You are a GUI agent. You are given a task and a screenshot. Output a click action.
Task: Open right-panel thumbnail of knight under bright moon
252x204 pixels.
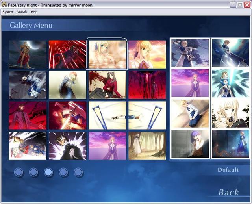(230, 53)
